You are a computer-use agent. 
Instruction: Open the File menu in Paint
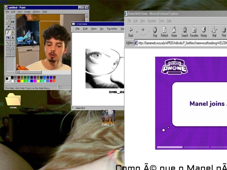click(x=8, y=12)
